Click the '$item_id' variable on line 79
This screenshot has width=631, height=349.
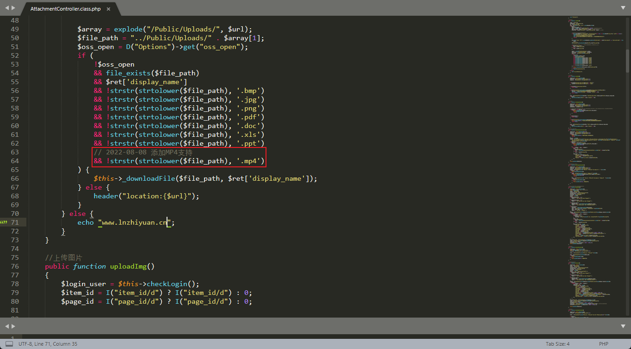[x=77, y=293]
